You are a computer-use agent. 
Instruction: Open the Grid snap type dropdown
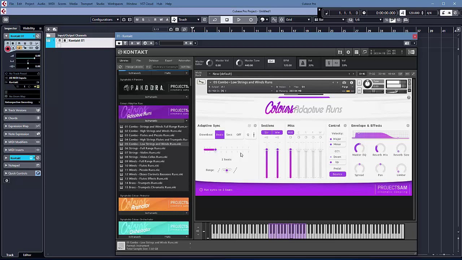coord(298,19)
